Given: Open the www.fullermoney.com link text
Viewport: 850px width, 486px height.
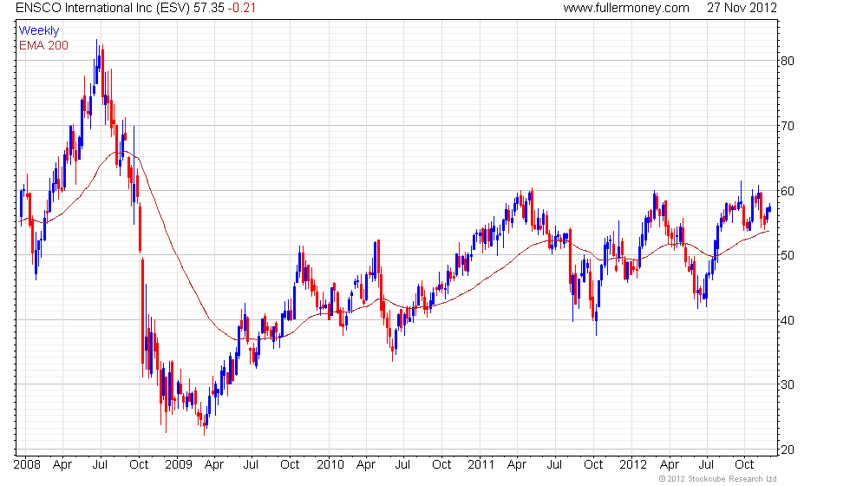Looking at the screenshot, I should (x=626, y=8).
